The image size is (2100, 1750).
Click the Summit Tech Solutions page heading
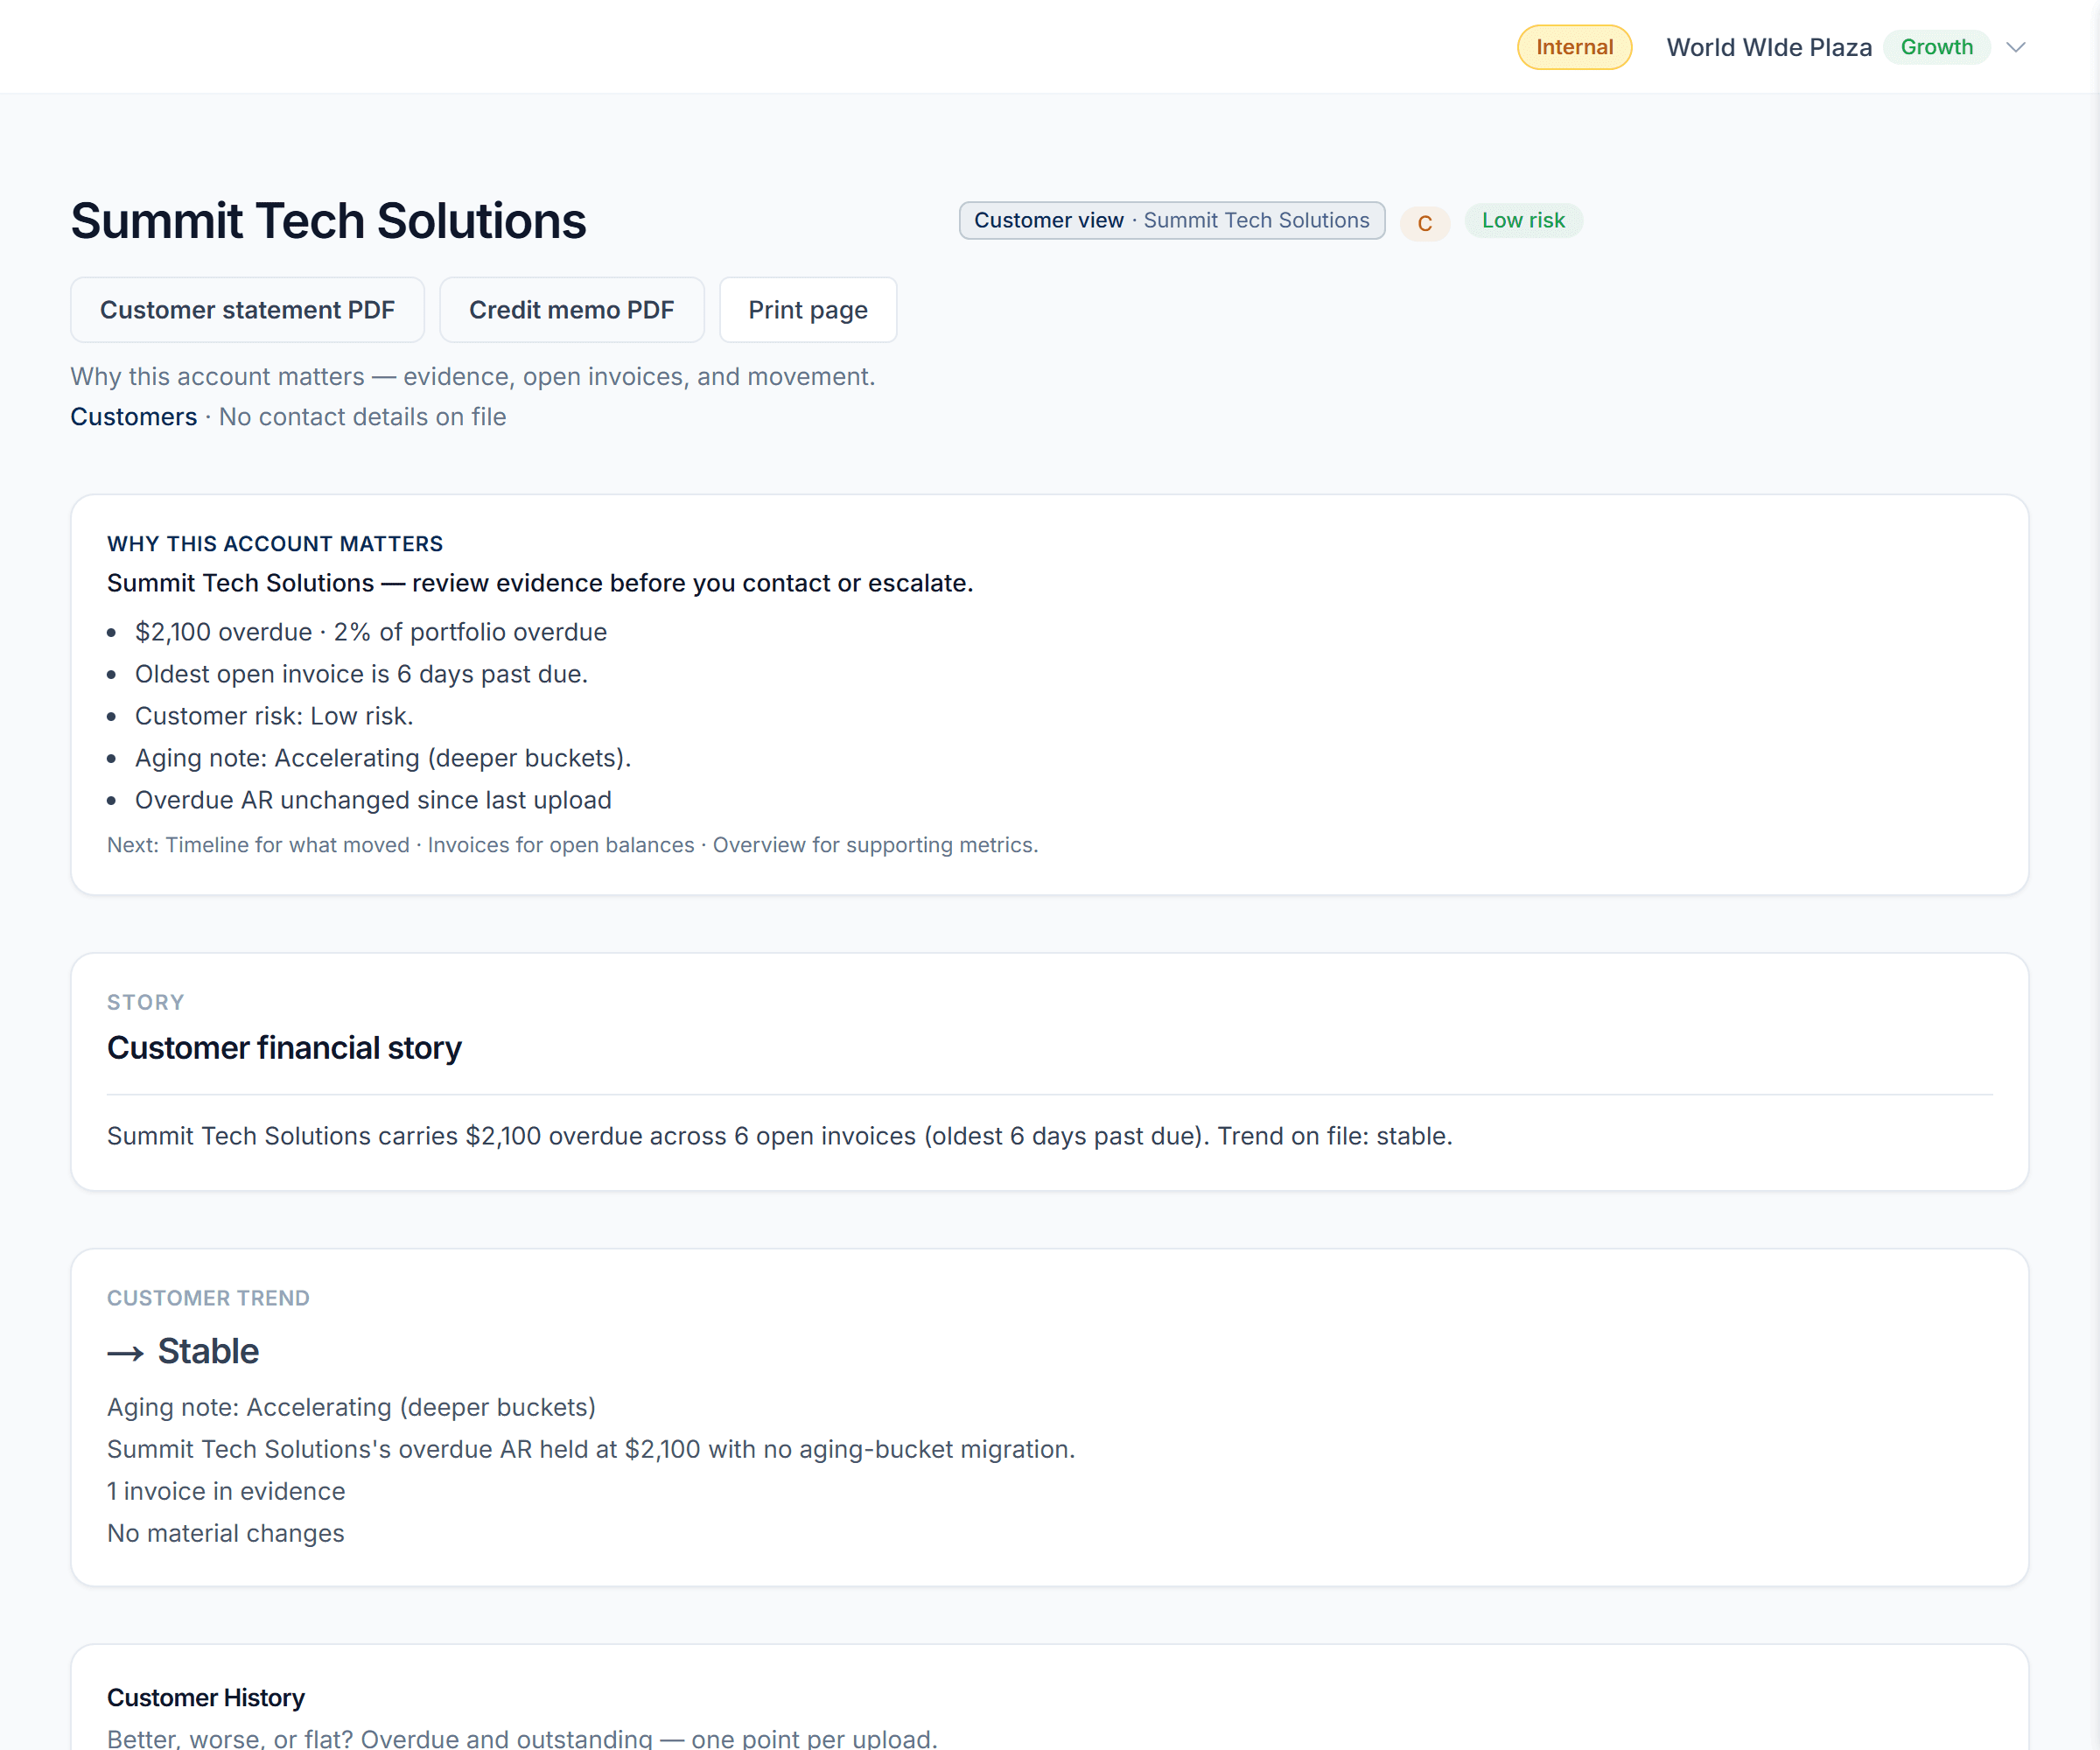328,221
